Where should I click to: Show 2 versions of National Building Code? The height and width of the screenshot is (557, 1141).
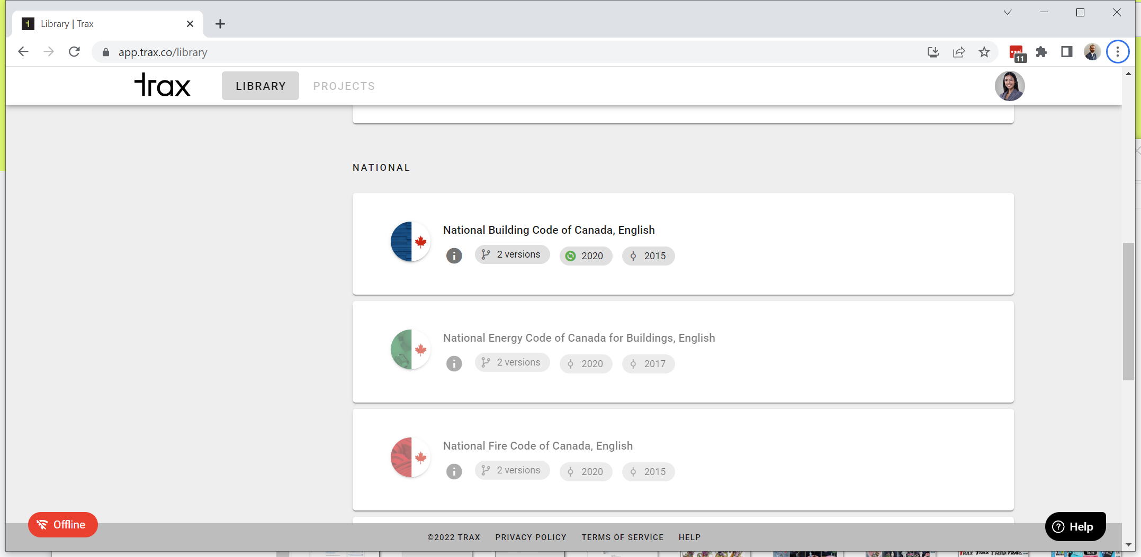click(x=512, y=255)
